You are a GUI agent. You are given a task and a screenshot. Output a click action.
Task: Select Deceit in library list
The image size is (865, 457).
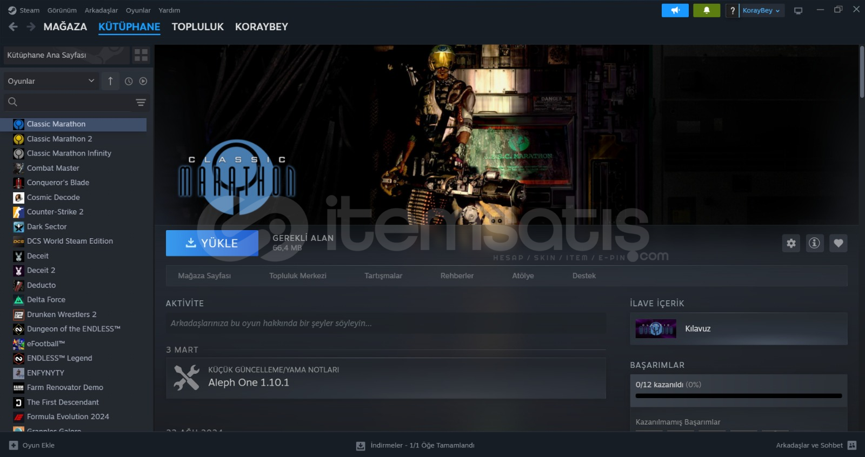coord(74,256)
